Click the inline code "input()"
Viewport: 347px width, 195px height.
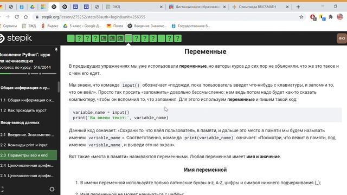[x=131, y=85]
